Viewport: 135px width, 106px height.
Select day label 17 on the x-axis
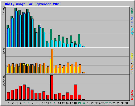71,103
